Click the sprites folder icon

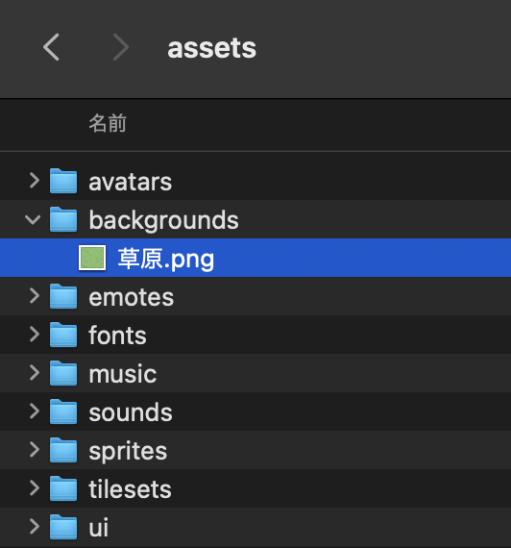pos(63,450)
